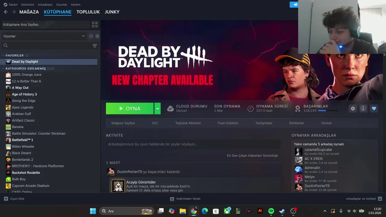Open the game info icon

[x=363, y=108]
